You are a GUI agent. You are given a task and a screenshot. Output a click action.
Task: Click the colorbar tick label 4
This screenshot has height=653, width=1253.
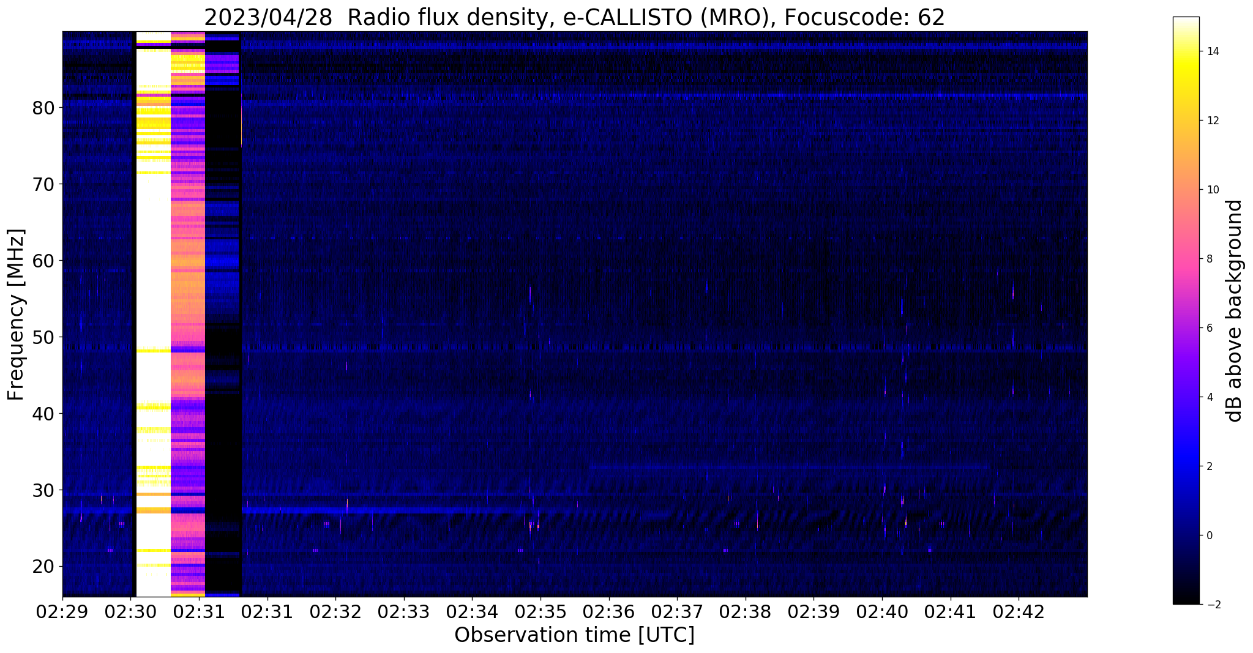pyautogui.click(x=1210, y=397)
